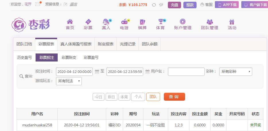Hide balance with the eye icon
The width and height of the screenshot is (268, 131).
point(161,5)
